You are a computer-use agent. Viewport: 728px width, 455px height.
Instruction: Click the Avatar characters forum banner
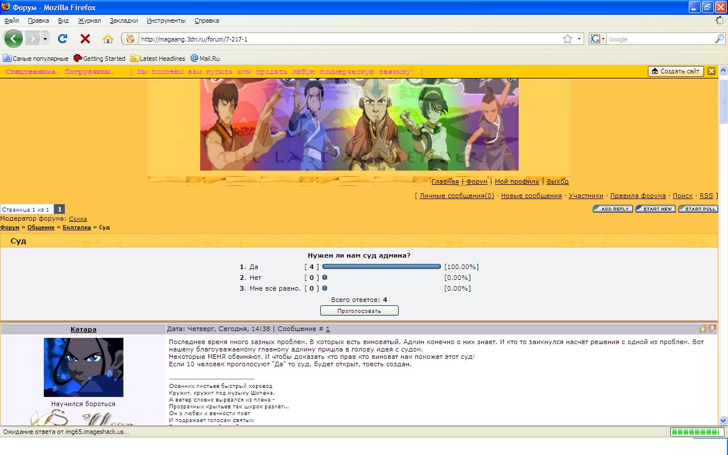pyautogui.click(x=359, y=125)
